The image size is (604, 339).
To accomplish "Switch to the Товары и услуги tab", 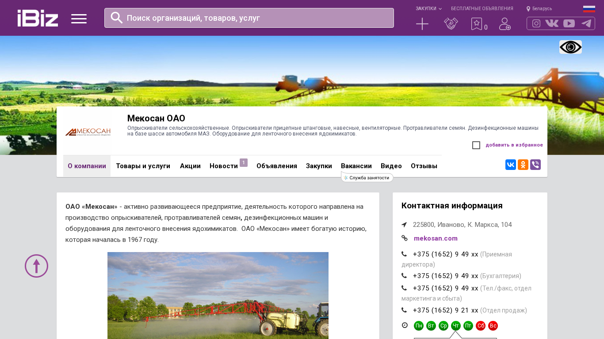I will (143, 166).
